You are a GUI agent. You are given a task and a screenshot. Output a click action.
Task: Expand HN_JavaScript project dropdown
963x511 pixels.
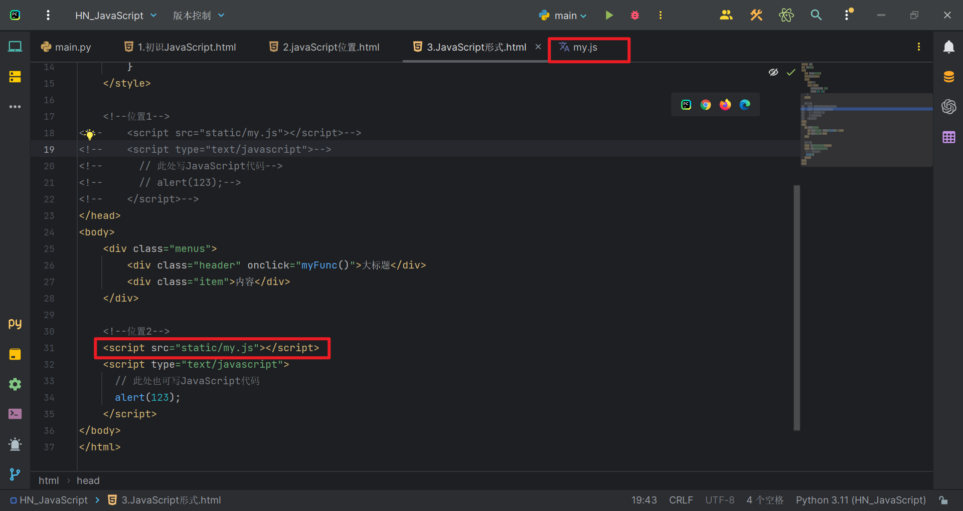(x=116, y=16)
